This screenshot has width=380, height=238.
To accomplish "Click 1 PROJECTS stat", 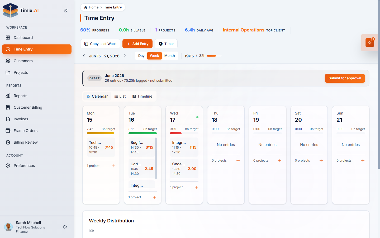I will point(165,30).
